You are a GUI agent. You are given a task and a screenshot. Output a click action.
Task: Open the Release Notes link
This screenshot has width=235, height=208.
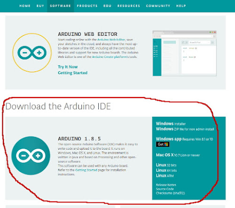tap(166, 185)
